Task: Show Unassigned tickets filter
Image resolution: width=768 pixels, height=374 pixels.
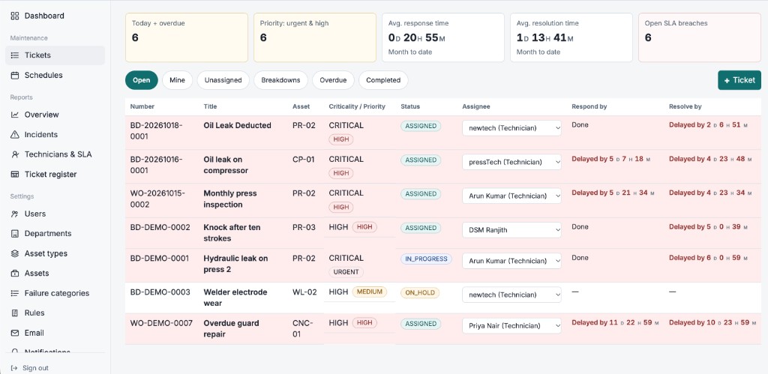Action: 223,80
